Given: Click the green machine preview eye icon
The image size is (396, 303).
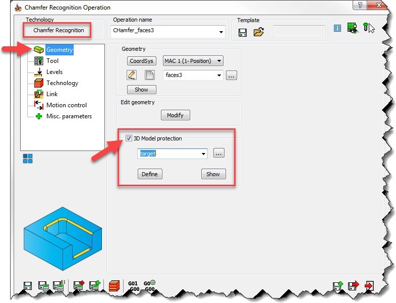Looking at the screenshot, I should coord(353,28).
